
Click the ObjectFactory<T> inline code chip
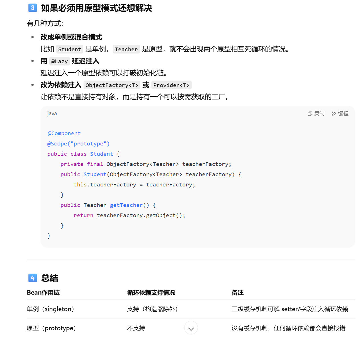111,85
